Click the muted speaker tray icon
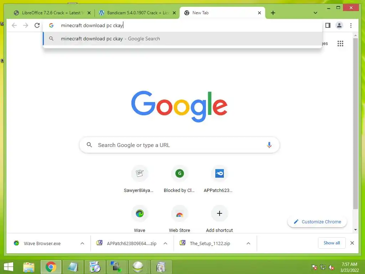 tap(331, 267)
